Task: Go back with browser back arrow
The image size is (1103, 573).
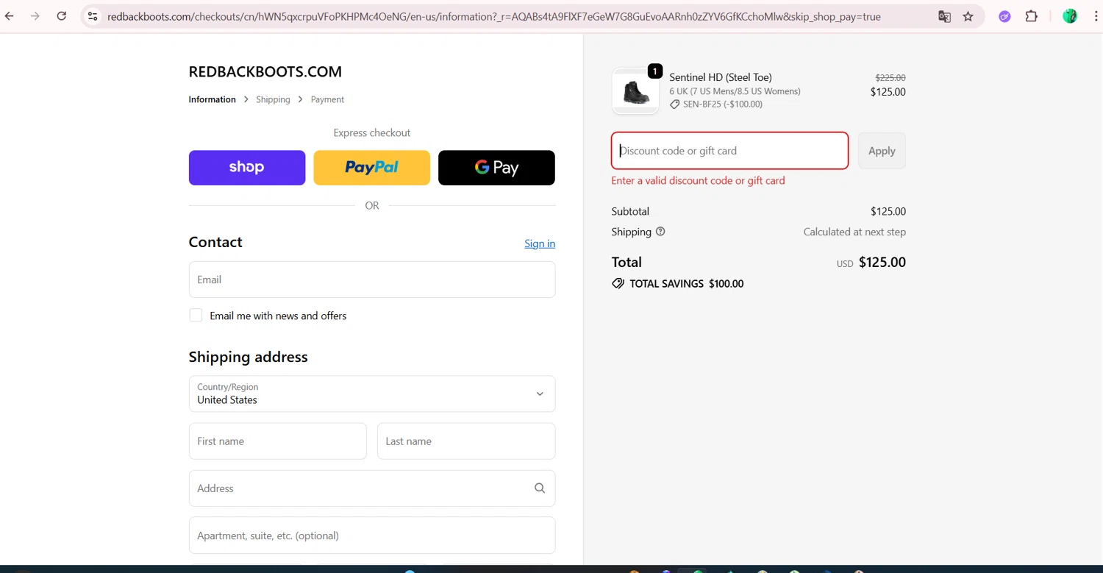Action: 9,16
